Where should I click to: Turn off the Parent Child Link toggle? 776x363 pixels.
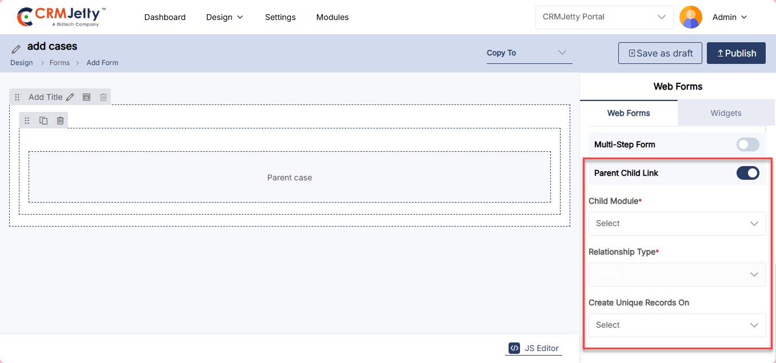click(x=747, y=173)
